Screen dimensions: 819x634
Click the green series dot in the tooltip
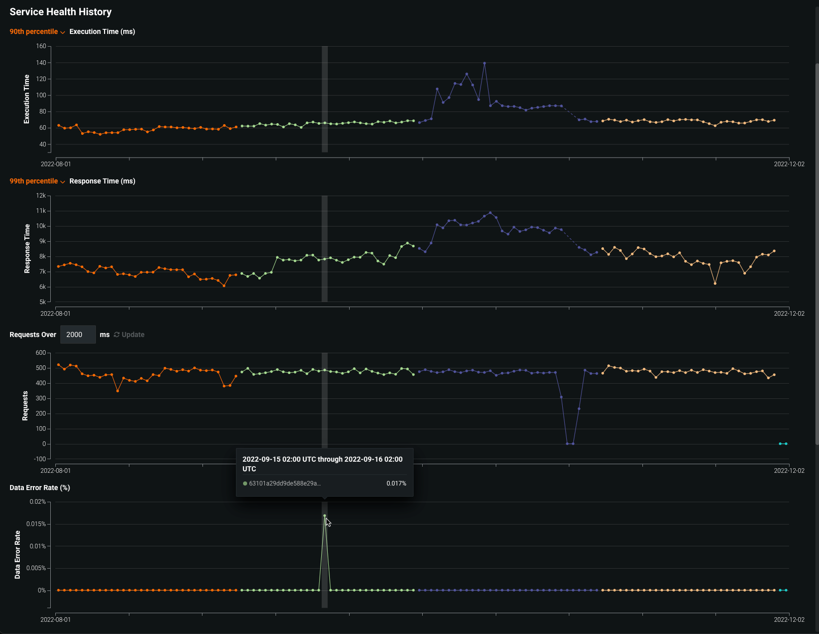click(x=245, y=483)
